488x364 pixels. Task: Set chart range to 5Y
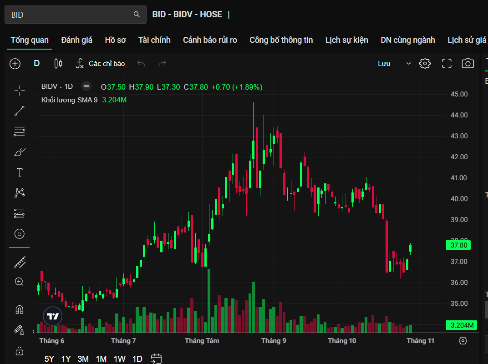[49, 359]
